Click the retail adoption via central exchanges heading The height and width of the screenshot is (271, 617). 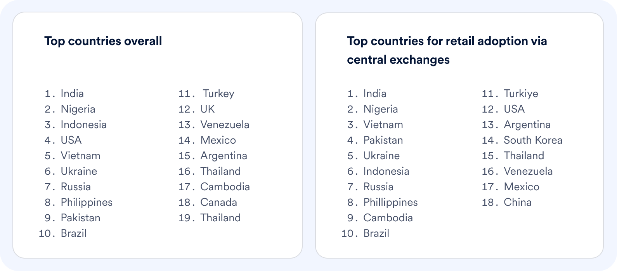point(447,50)
